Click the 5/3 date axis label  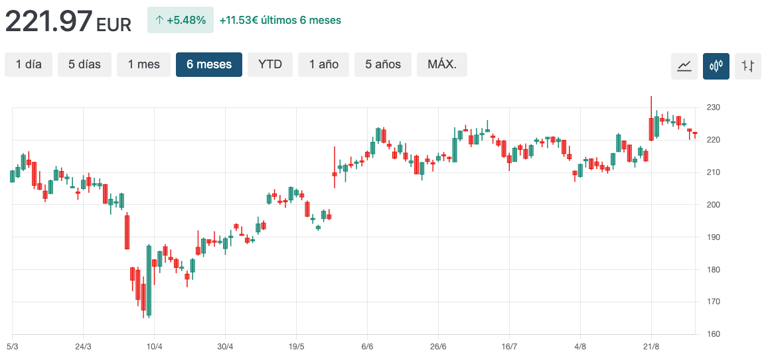[13, 347]
